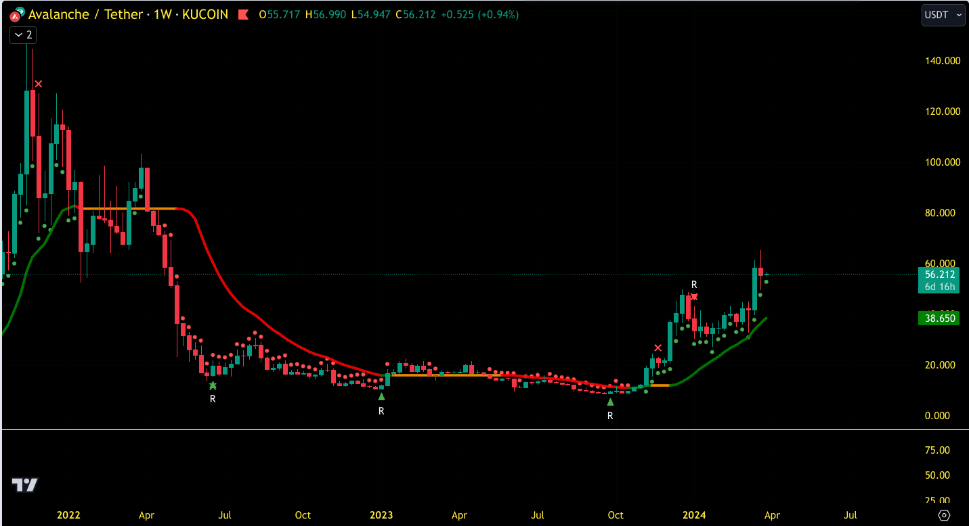The height and width of the screenshot is (526, 969).
Task: Click the 56.212 current price label
Action: pyautogui.click(x=939, y=274)
